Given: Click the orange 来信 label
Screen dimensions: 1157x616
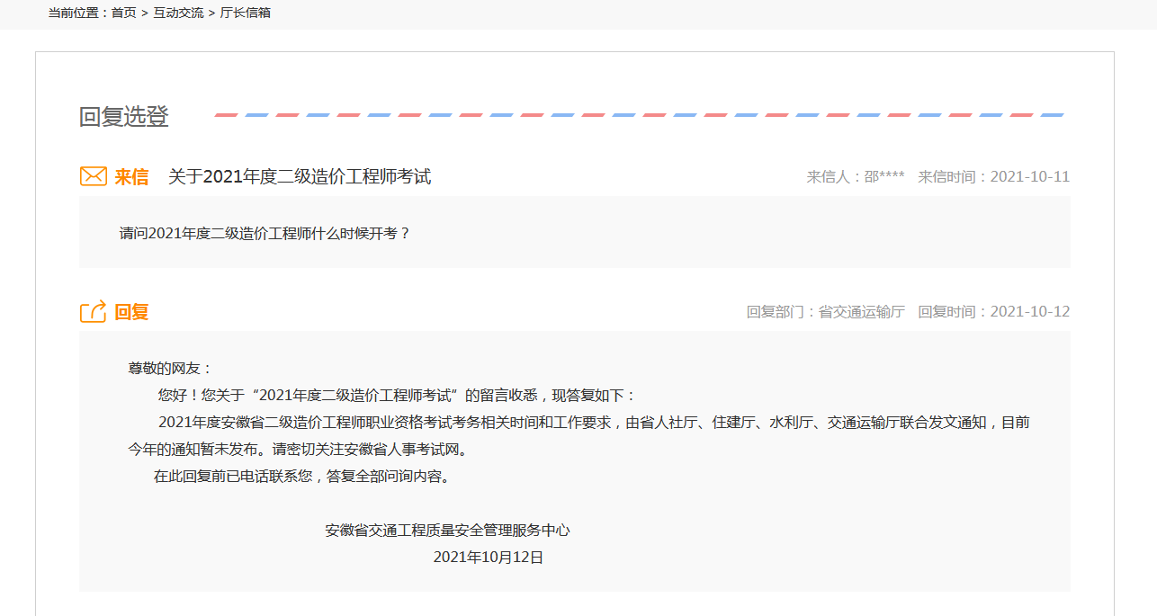Looking at the screenshot, I should coord(131,177).
